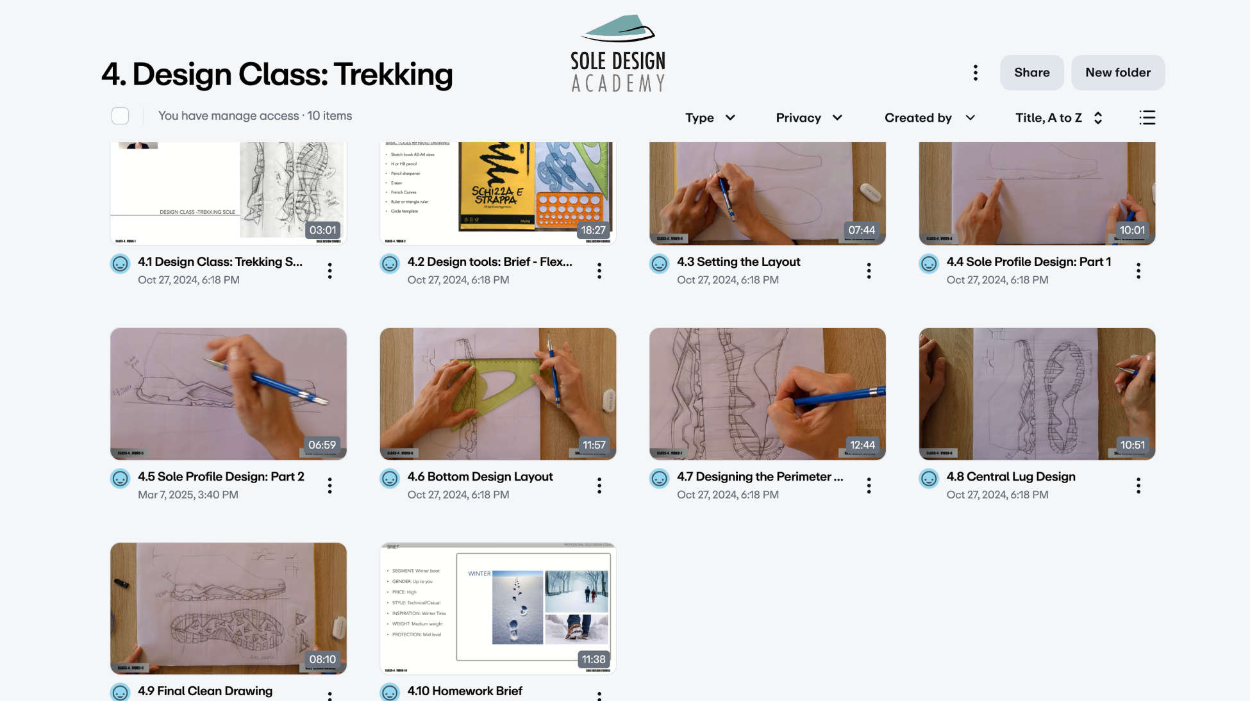
Task: Open the 4.2 Design tools video title
Action: pyautogui.click(x=490, y=261)
